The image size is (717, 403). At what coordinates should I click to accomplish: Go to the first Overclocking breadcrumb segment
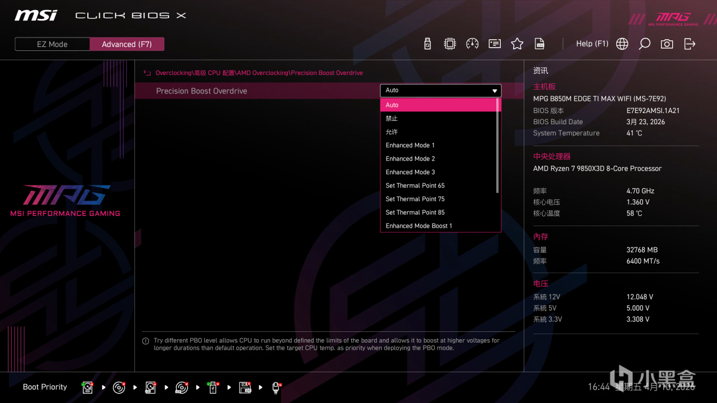174,73
